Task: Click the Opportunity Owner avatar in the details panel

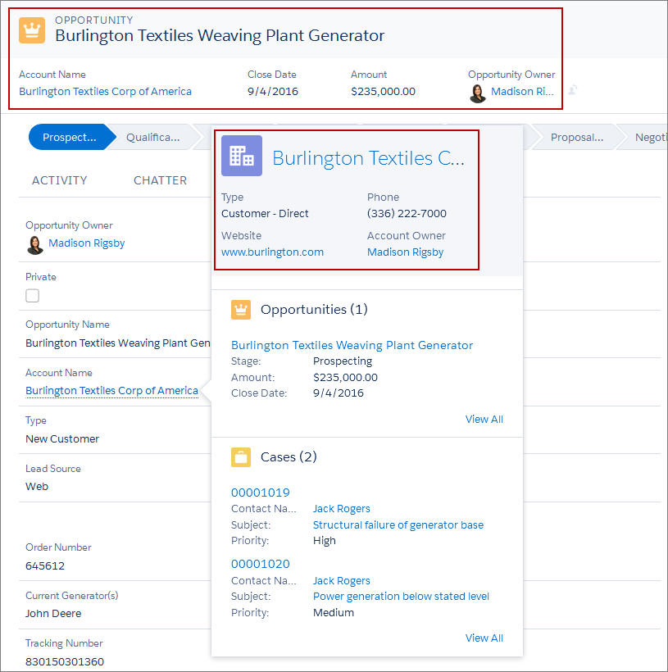Action: (34, 243)
